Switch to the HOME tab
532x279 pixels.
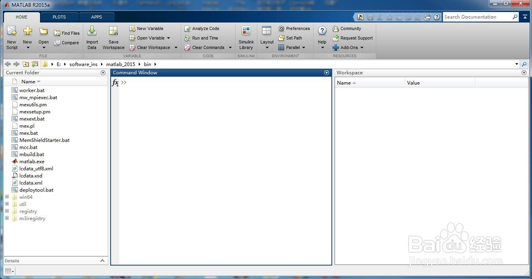[21, 17]
